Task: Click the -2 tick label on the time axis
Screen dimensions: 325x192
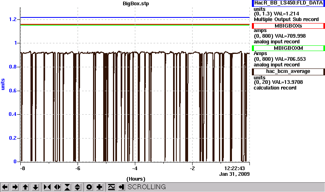Action: tap(192, 168)
